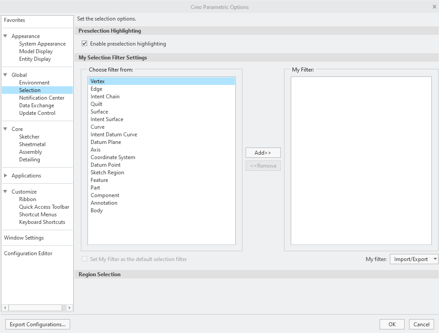Viewport: 439px width, 333px height.
Task: Open the Import/Export dropdown
Action: tap(413, 258)
